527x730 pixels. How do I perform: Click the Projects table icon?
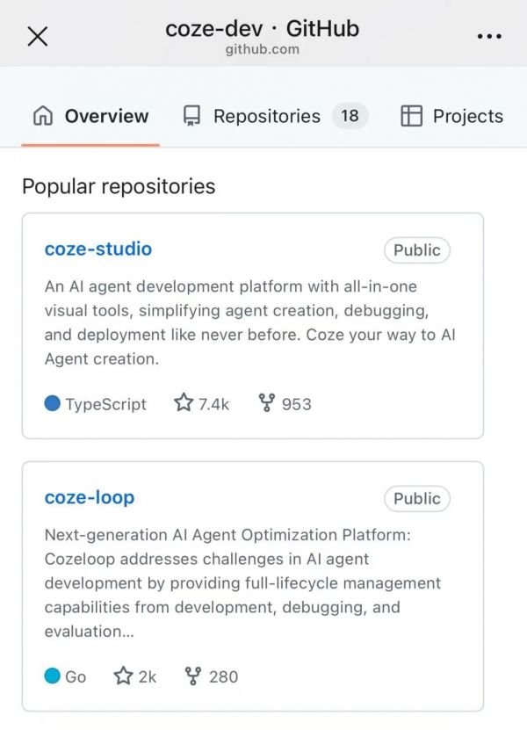411,116
